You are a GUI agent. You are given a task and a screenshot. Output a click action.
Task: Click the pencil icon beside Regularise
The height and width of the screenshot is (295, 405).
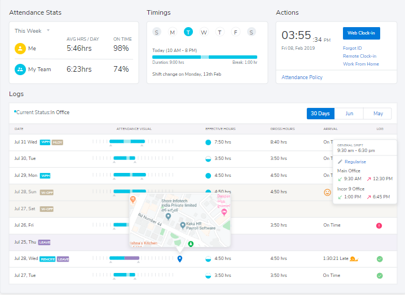click(x=340, y=162)
